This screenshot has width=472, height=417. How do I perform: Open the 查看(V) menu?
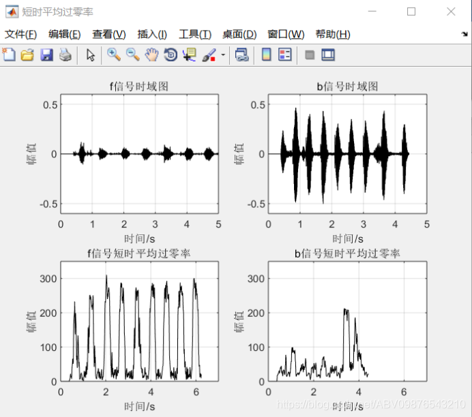click(x=109, y=35)
